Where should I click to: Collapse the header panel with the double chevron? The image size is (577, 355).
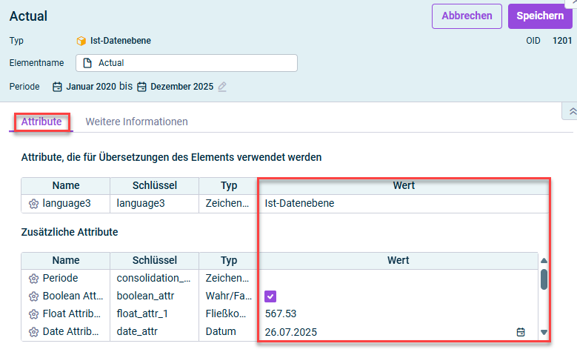571,111
